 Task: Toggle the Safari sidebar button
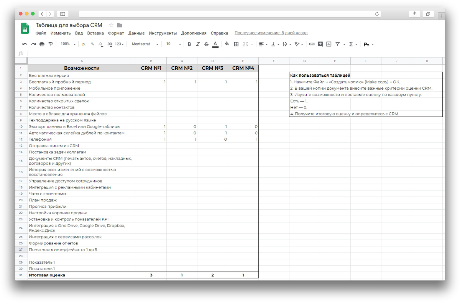63,14
